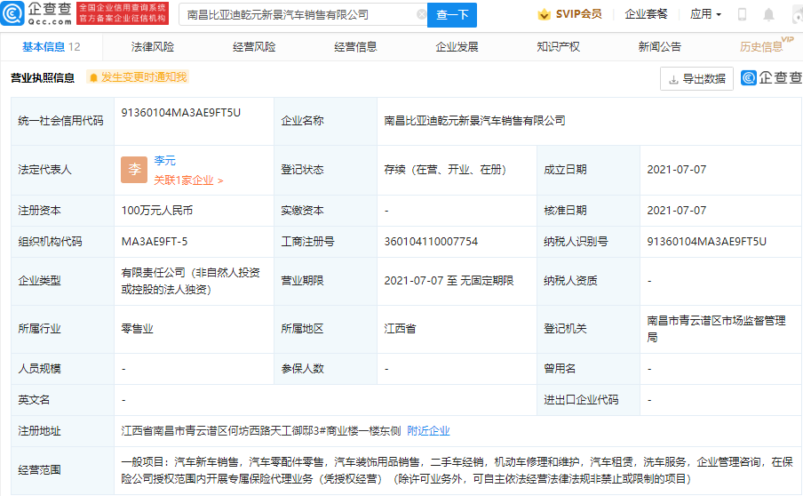Expand 关联1家企业 link arrow

coord(219,180)
